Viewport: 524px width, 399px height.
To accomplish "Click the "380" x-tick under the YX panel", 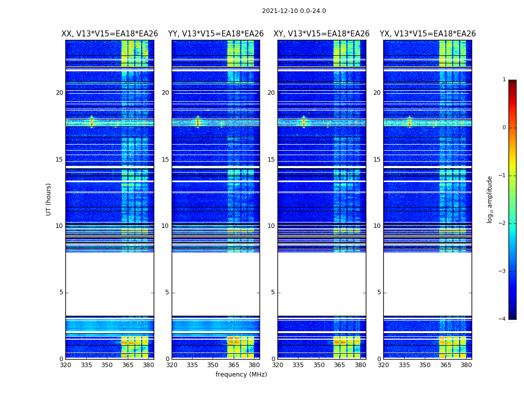I will (466, 365).
